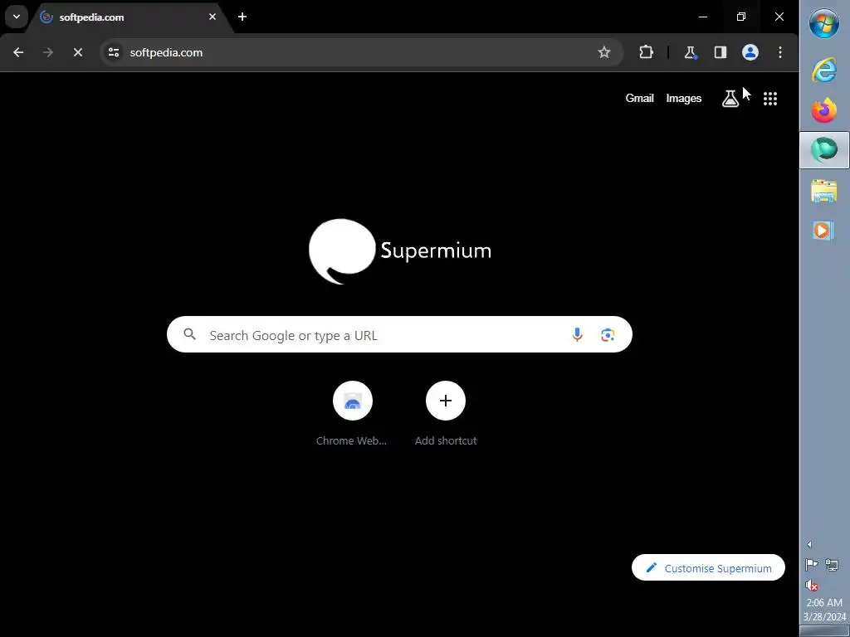Click the Add shortcut button
Viewport: 850px width, 637px height.
pyautogui.click(x=446, y=414)
